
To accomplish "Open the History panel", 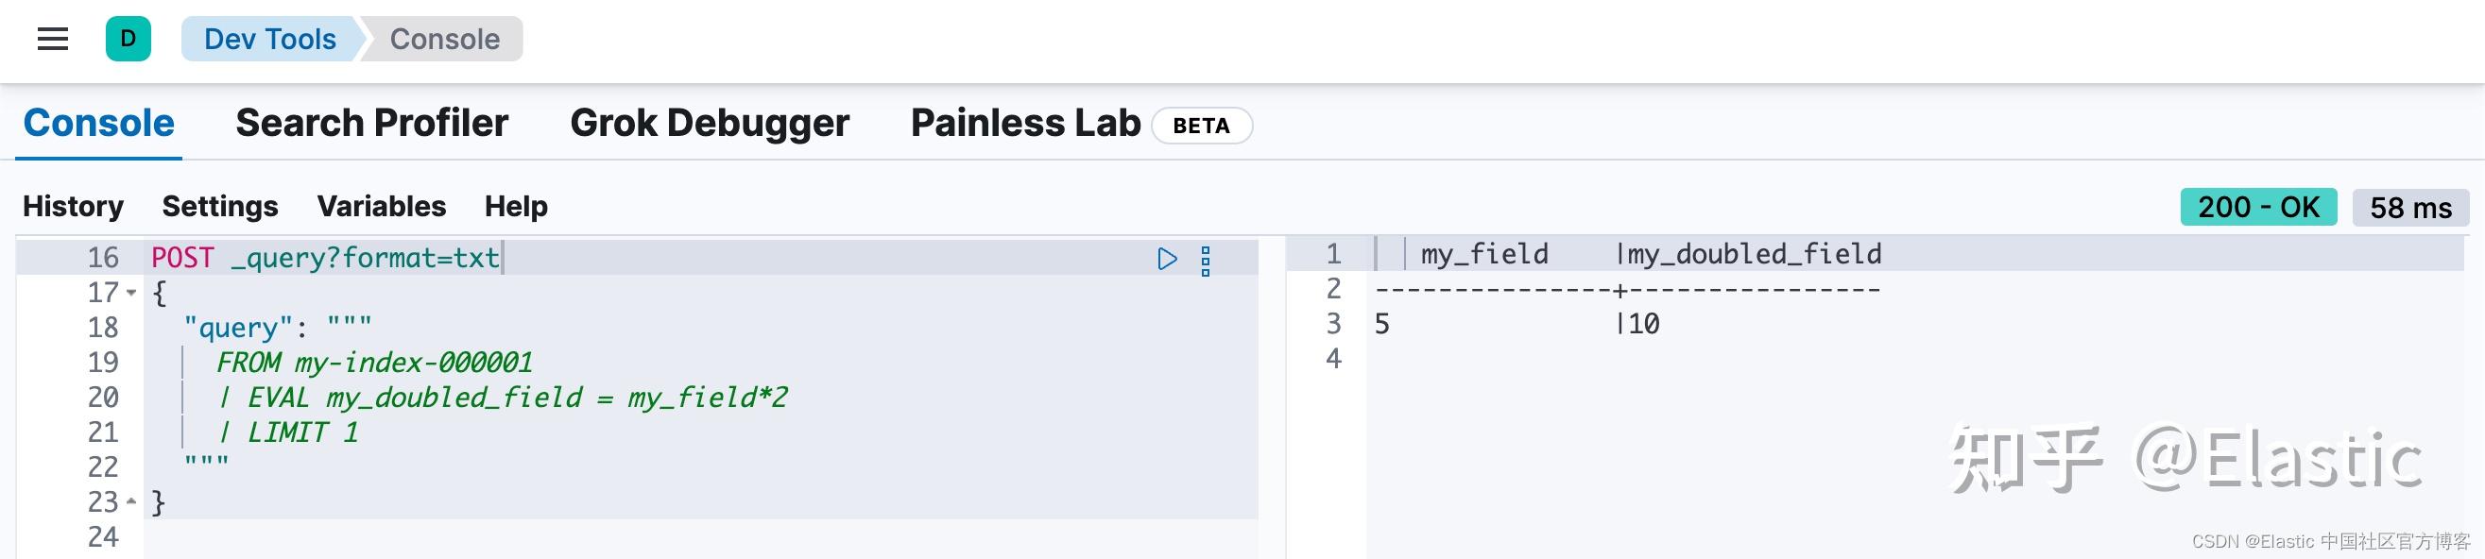I will (x=74, y=206).
